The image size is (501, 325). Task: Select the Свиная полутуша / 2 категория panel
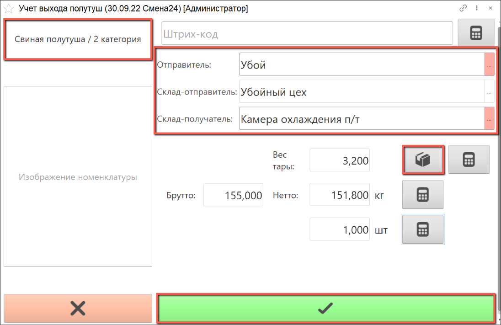point(78,39)
